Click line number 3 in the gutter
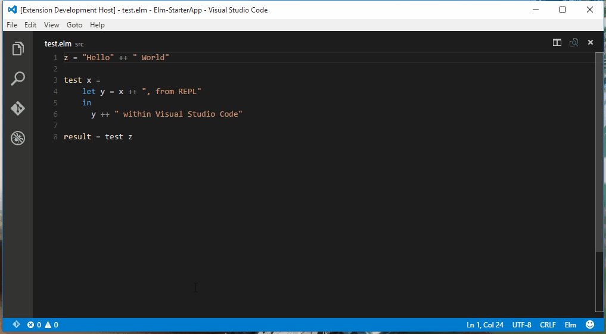This screenshot has width=606, height=334. click(55, 80)
